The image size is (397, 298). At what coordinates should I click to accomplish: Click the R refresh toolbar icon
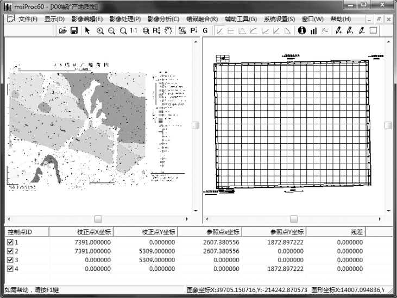click(x=156, y=31)
